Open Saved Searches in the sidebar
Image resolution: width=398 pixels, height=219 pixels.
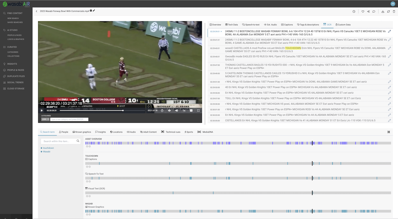pos(15,22)
